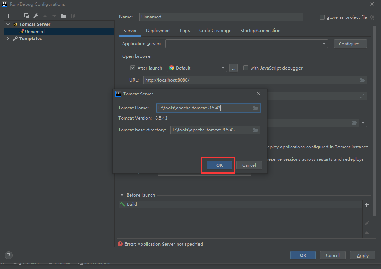Move configuration down arrow in toolbar

(54, 16)
